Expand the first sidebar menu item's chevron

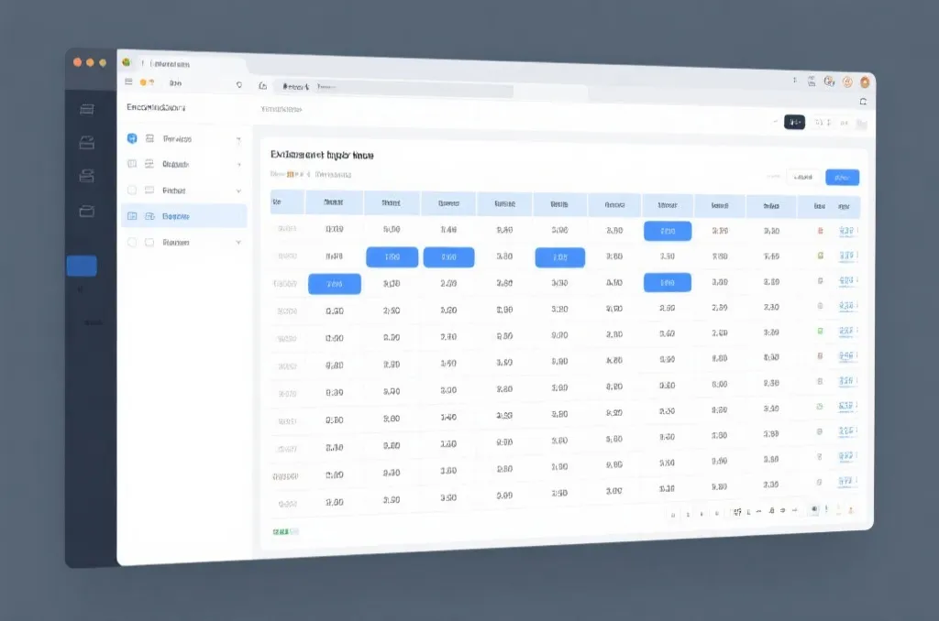pyautogui.click(x=238, y=140)
